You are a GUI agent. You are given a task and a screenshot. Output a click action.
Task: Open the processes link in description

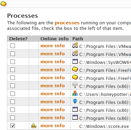tap(67, 23)
